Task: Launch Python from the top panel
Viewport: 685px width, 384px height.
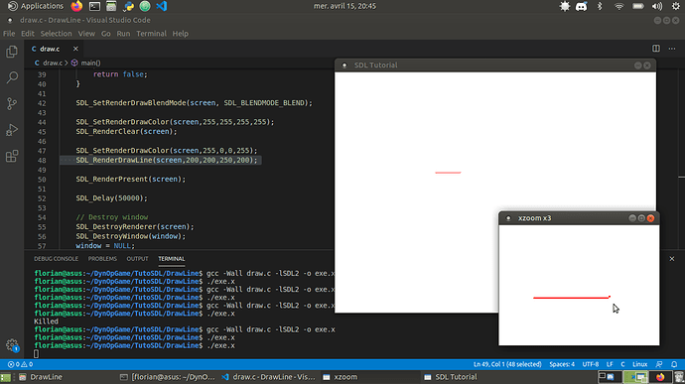Action: [x=128, y=6]
